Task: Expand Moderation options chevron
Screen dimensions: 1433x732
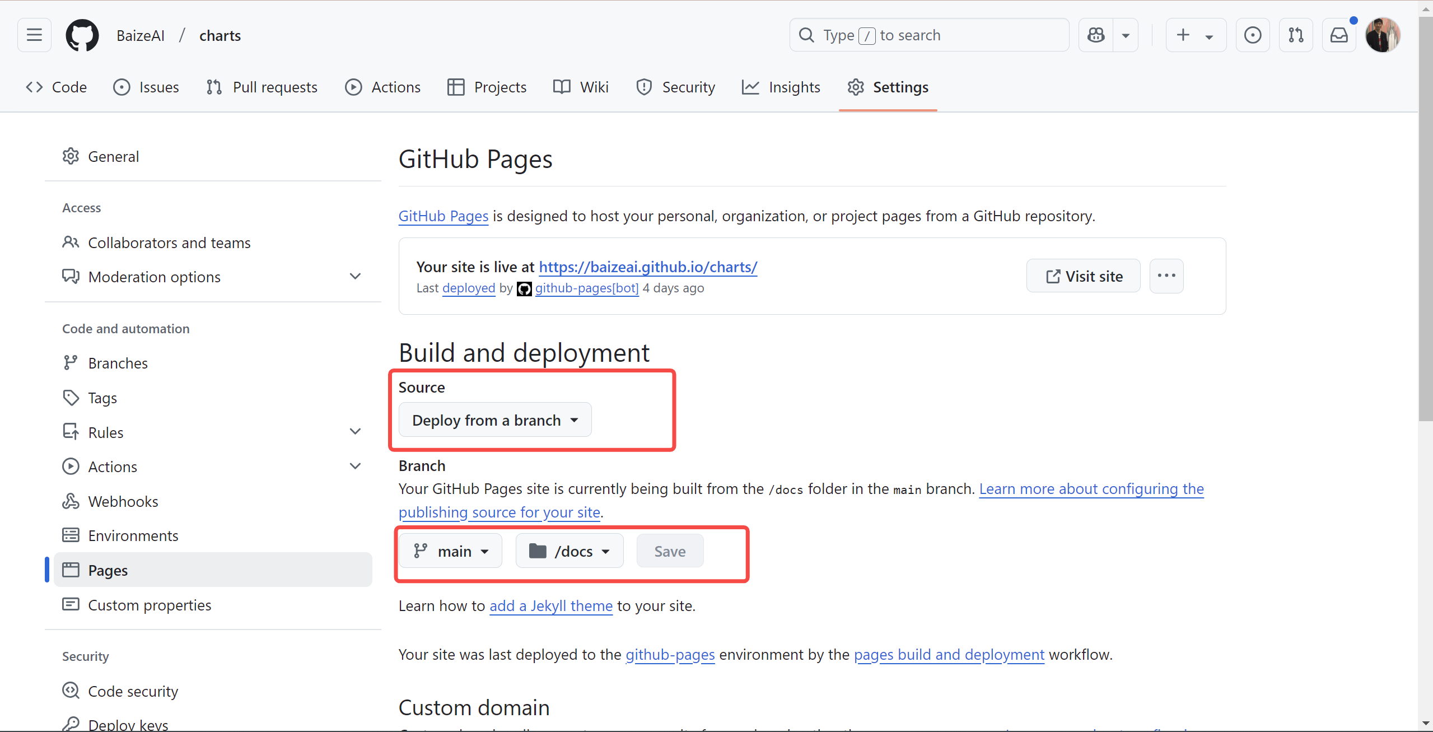Action: point(355,277)
